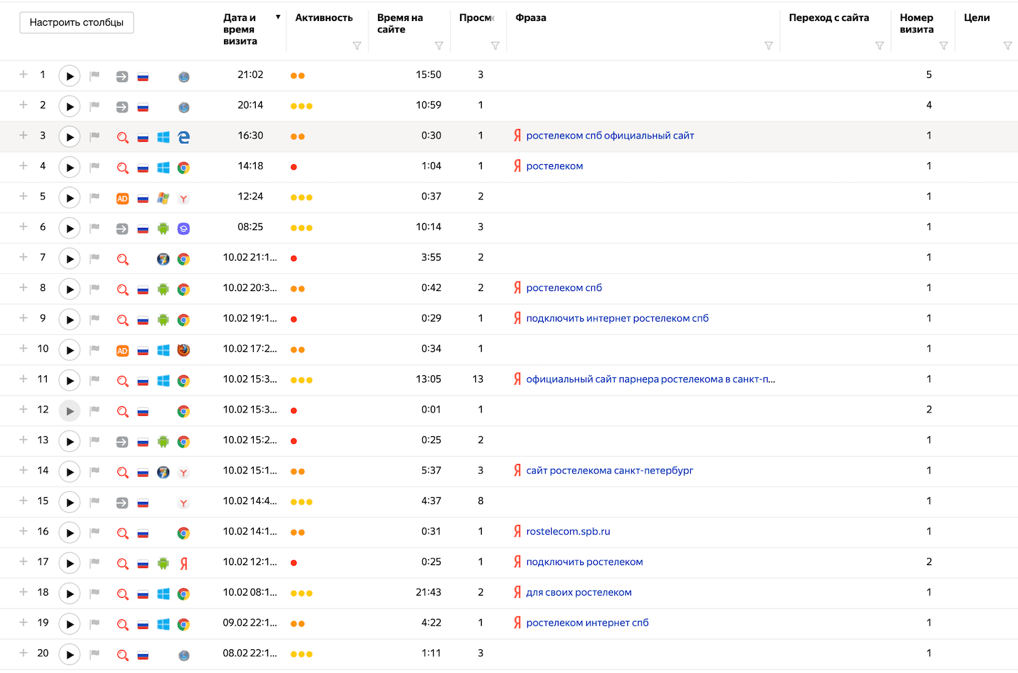Sort by date and time of visit
1018x673 pixels.
[x=240, y=29]
